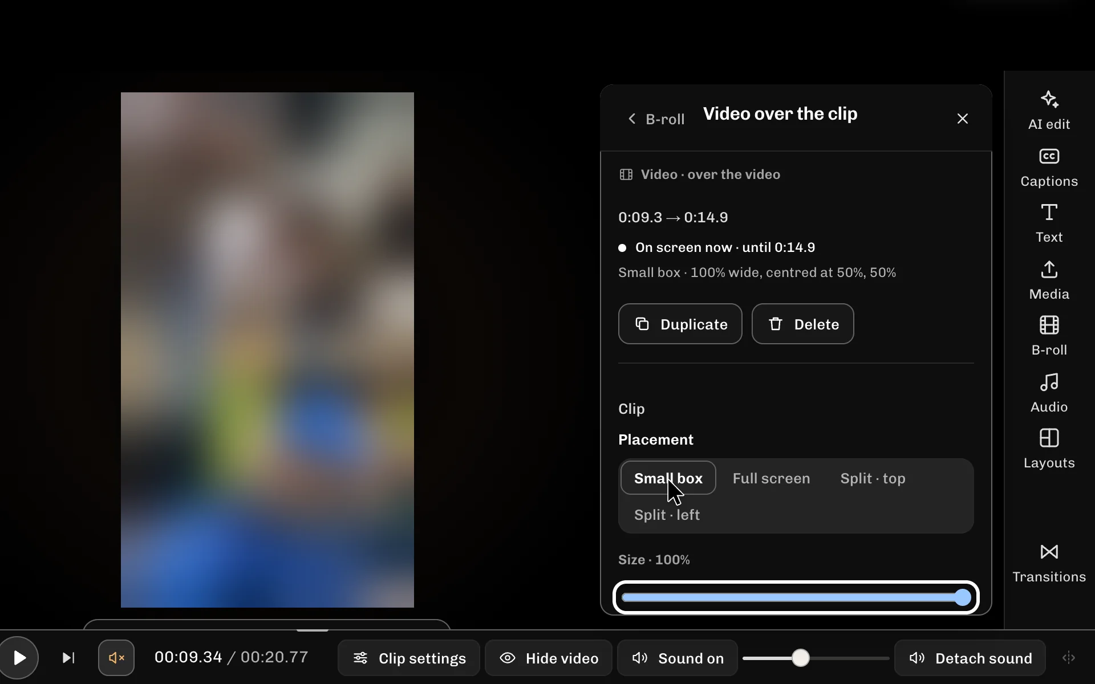Open the Transitions panel
1095x684 pixels.
pos(1049,564)
